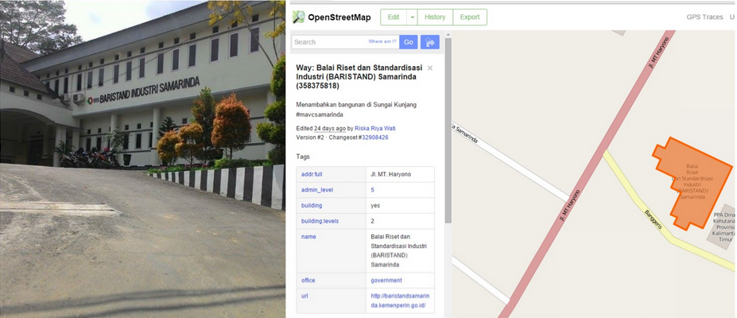
Task: Click the sidebar vertical scrollbar
Action: coord(448,129)
